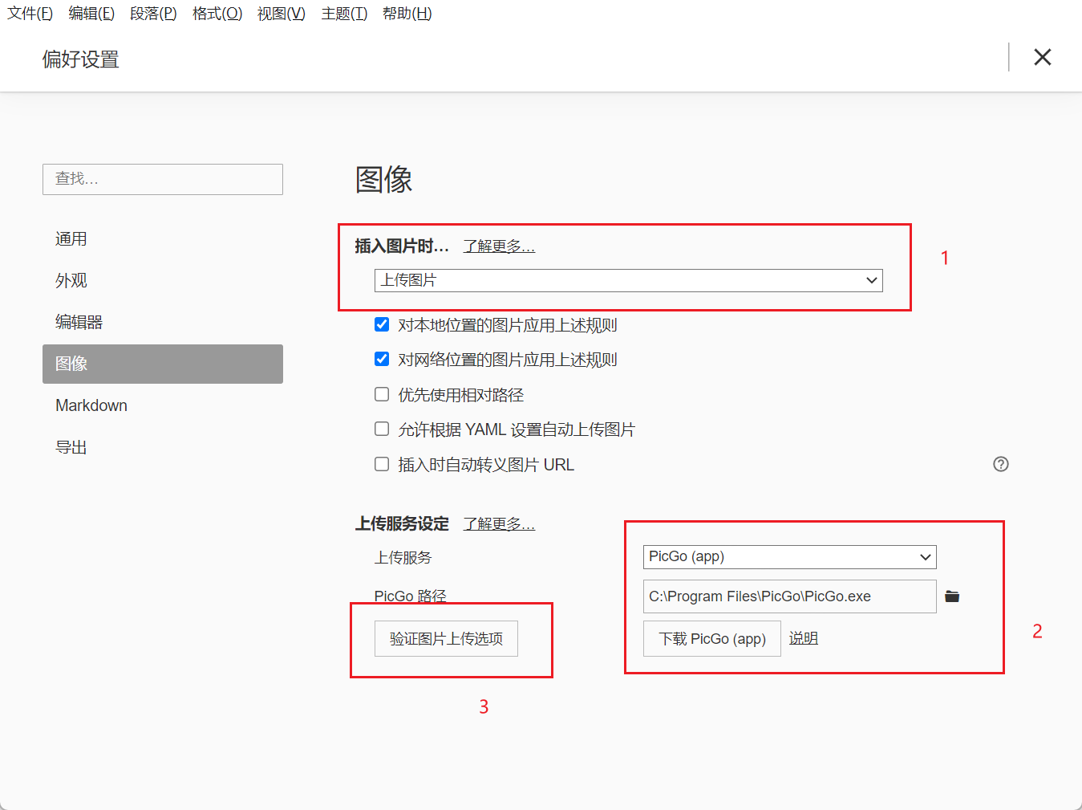Click the folder icon to browse PicGo path
Viewport: 1082px width, 810px height.
pyautogui.click(x=952, y=596)
